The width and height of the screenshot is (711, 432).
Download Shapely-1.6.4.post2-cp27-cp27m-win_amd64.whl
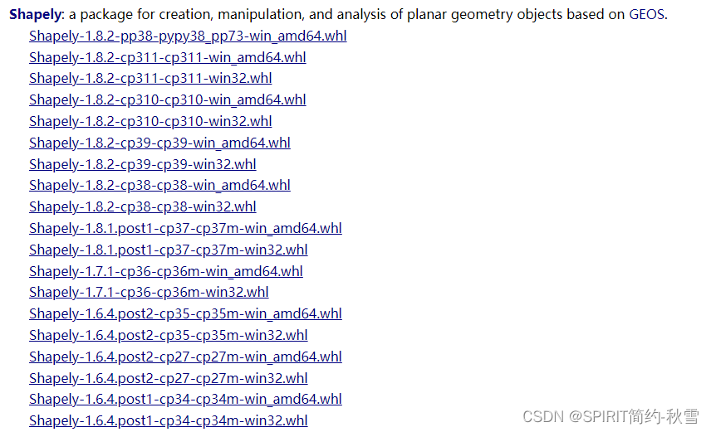(x=185, y=357)
